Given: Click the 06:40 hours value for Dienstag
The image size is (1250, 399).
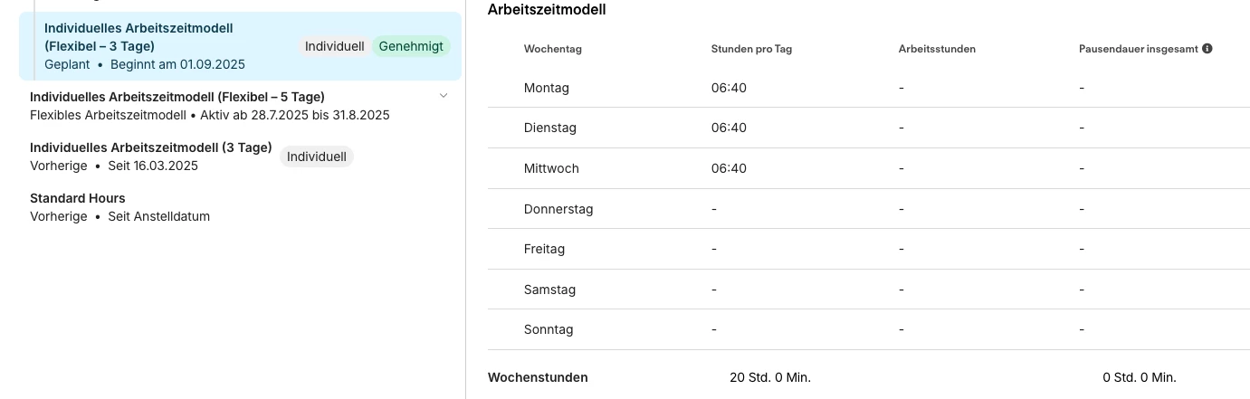Looking at the screenshot, I should tap(729, 128).
